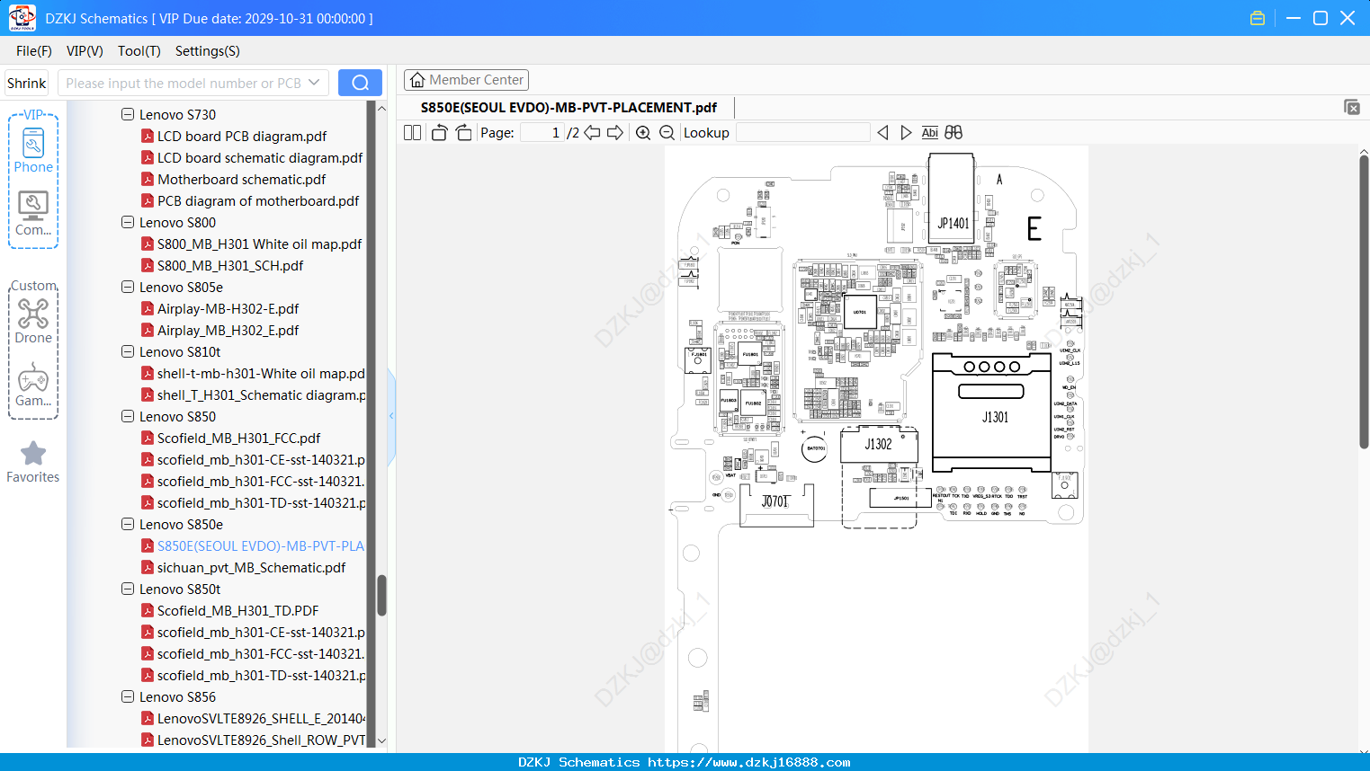Open shell_T_H301_Schematic diagram file
Viewport: 1370px width, 771px height.
[x=261, y=395]
